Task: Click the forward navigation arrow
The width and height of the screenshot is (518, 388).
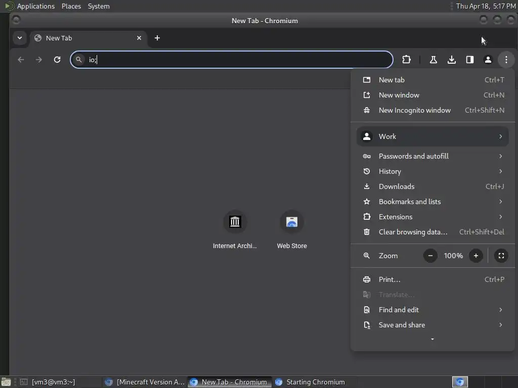Action: click(38, 60)
